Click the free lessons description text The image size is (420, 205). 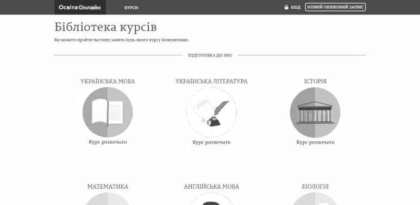pyautogui.click(x=122, y=40)
